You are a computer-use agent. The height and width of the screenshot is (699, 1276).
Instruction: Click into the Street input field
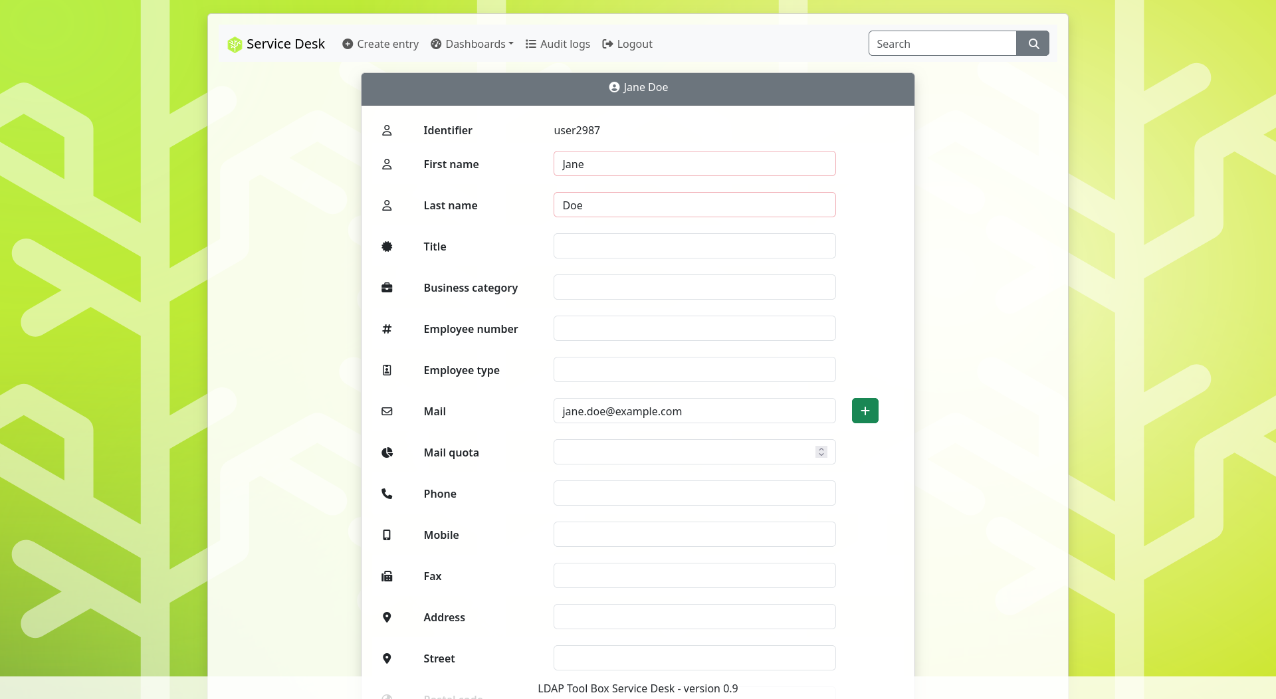point(694,658)
